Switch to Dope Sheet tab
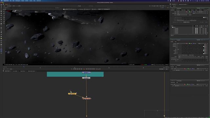Screen dimensions: 210x118 coord(23,71)
